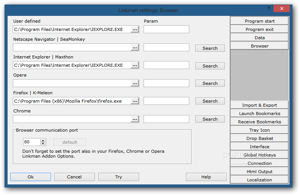The width and height of the screenshot is (300, 195).
Task: Click the Opera path browse button
Action: click(135, 83)
